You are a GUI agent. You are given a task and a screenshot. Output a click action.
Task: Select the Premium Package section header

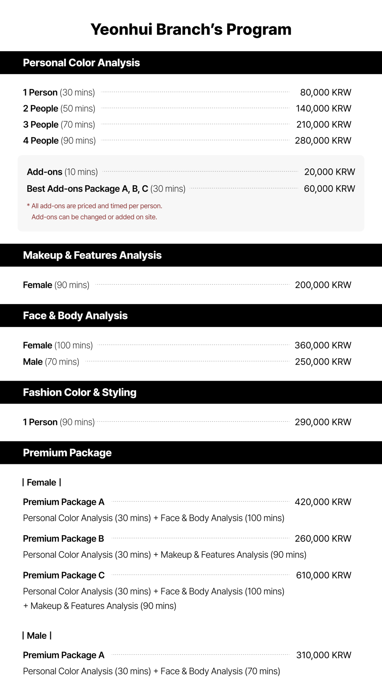67,453
